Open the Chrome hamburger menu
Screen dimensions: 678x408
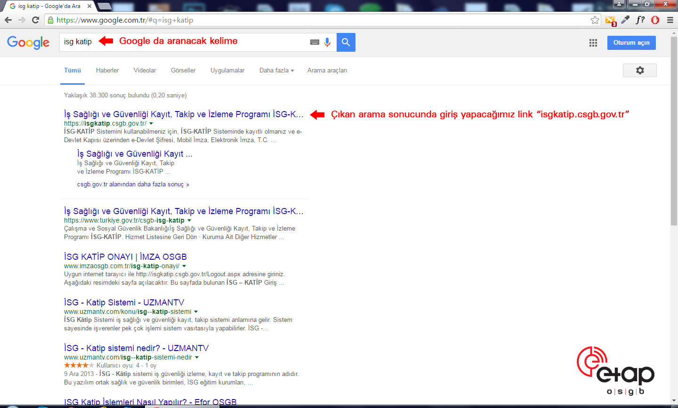pyautogui.click(x=670, y=20)
